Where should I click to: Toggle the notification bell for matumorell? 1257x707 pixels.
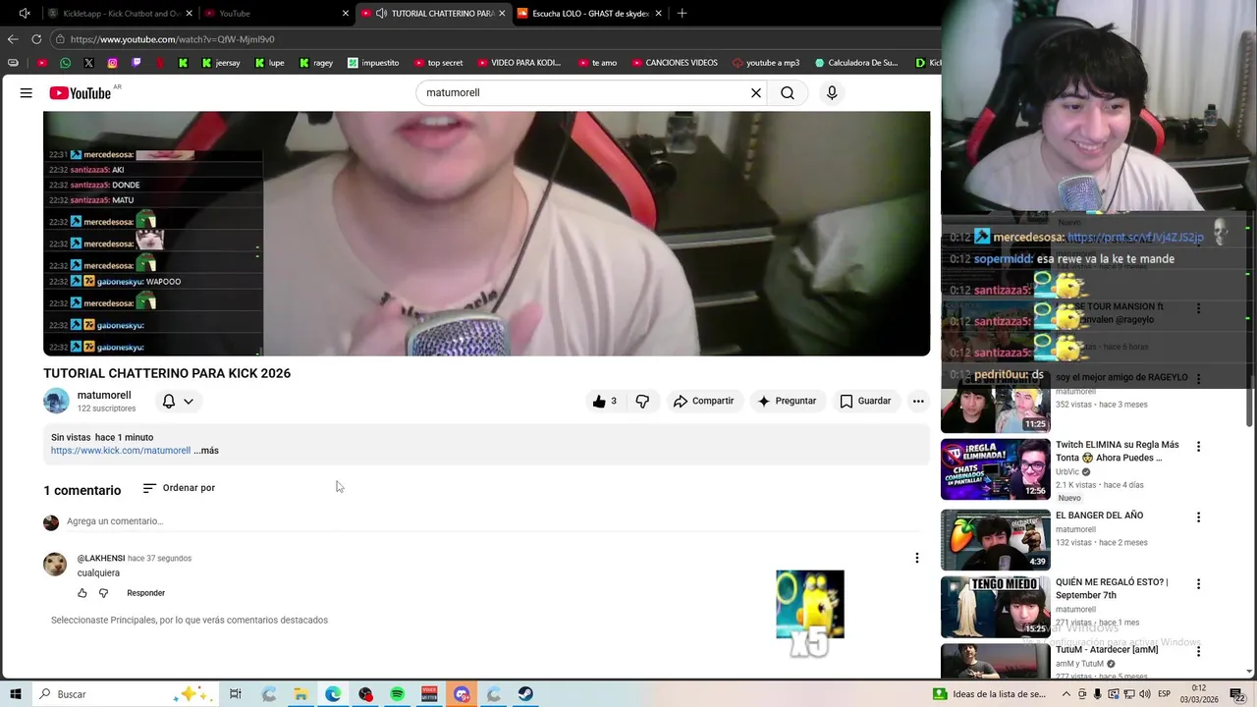pos(169,401)
